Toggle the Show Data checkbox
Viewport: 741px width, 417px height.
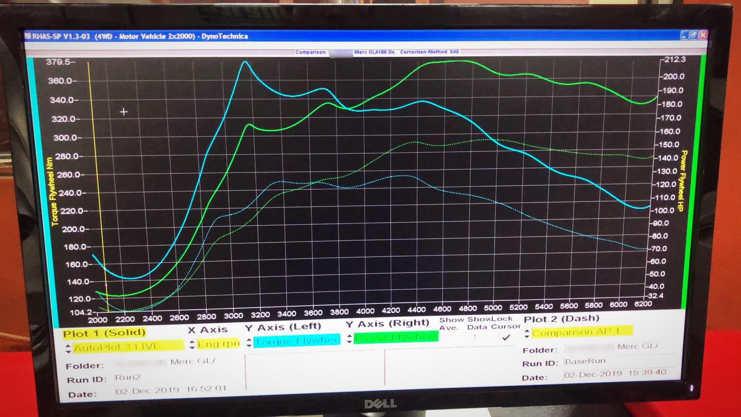pos(480,338)
